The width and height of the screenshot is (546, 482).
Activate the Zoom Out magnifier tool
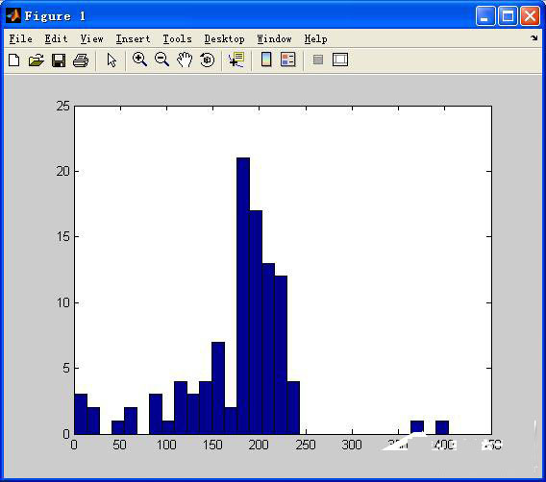161,60
